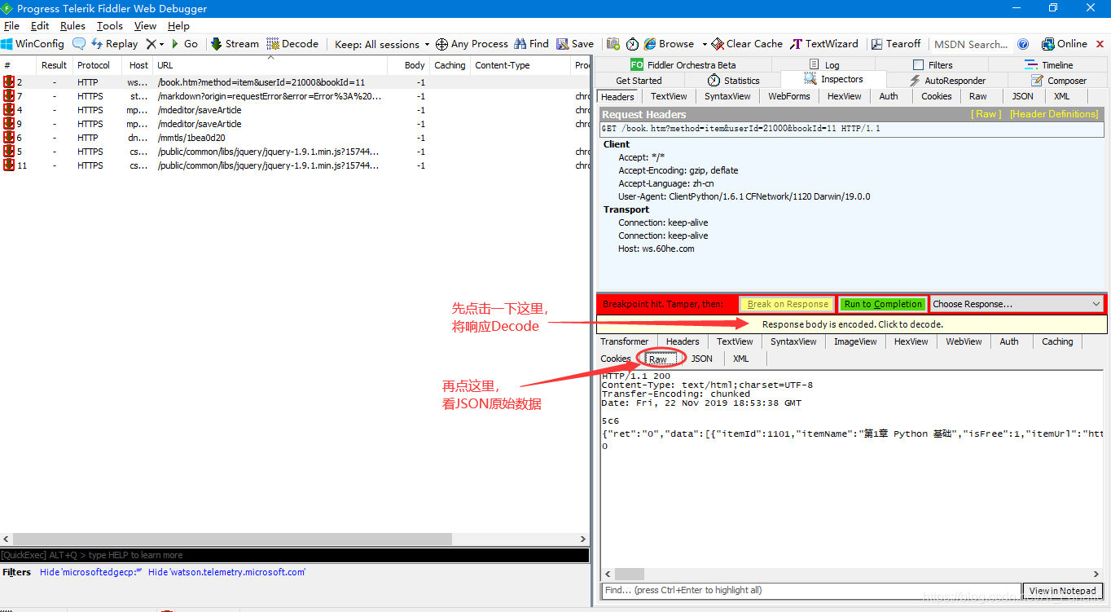Select session 2 book.htm row
Viewport: 1111px width, 612px height.
click(296, 82)
